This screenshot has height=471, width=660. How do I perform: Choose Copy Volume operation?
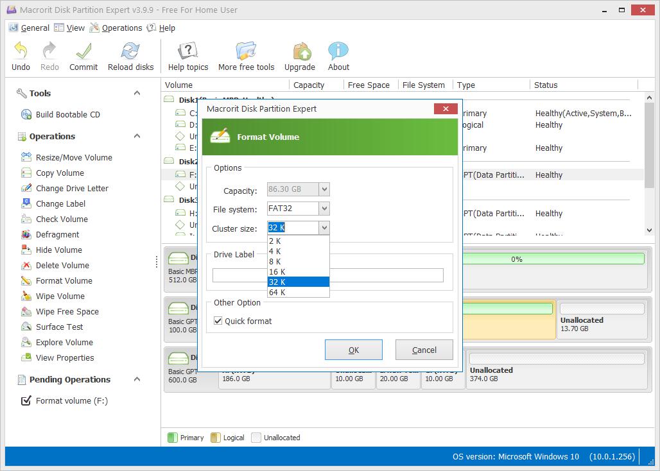pyautogui.click(x=60, y=173)
